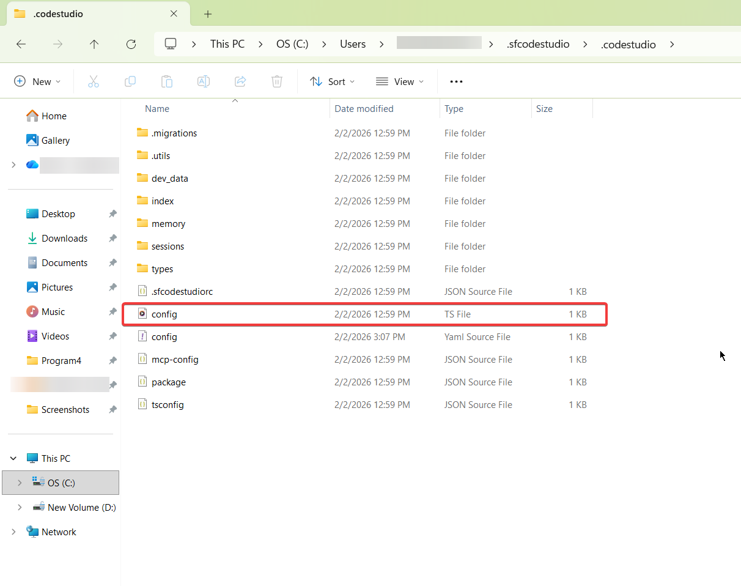Select the dev_data folder
This screenshot has height=586, width=741.
[x=163, y=179]
